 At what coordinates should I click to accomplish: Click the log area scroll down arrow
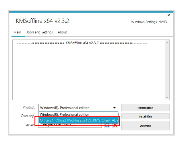(x=167, y=97)
